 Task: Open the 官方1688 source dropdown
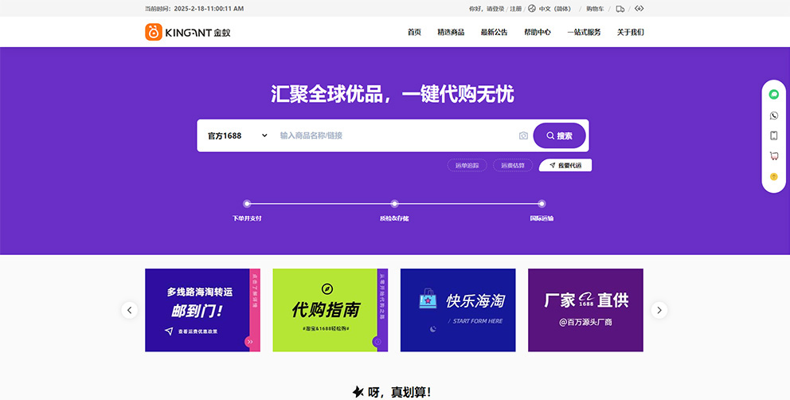tap(237, 135)
